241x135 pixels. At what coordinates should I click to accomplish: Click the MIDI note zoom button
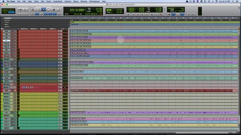(25, 9)
